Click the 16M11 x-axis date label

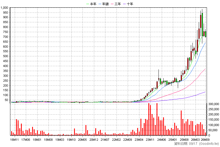(x=14, y=140)
